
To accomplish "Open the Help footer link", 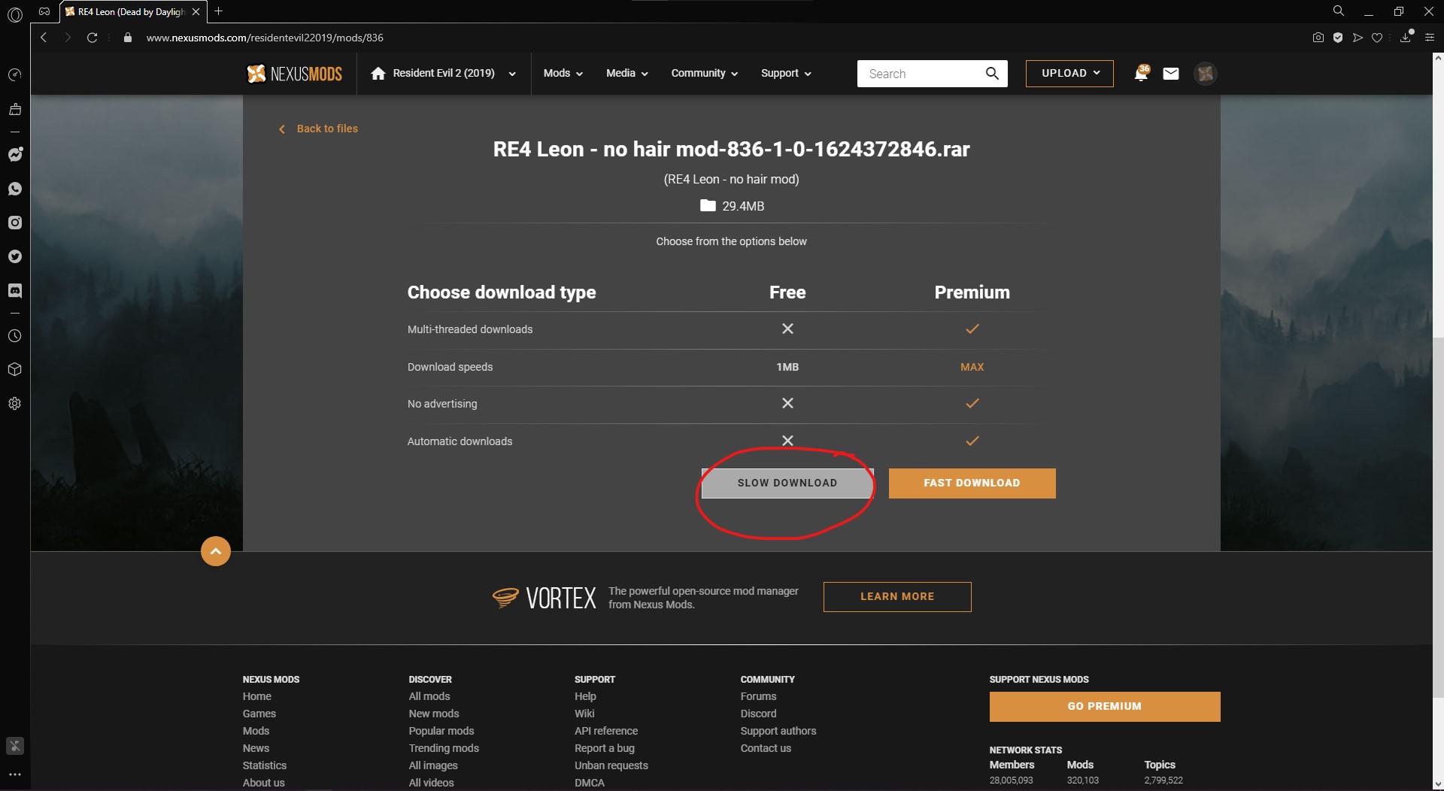I will pyautogui.click(x=585, y=697).
